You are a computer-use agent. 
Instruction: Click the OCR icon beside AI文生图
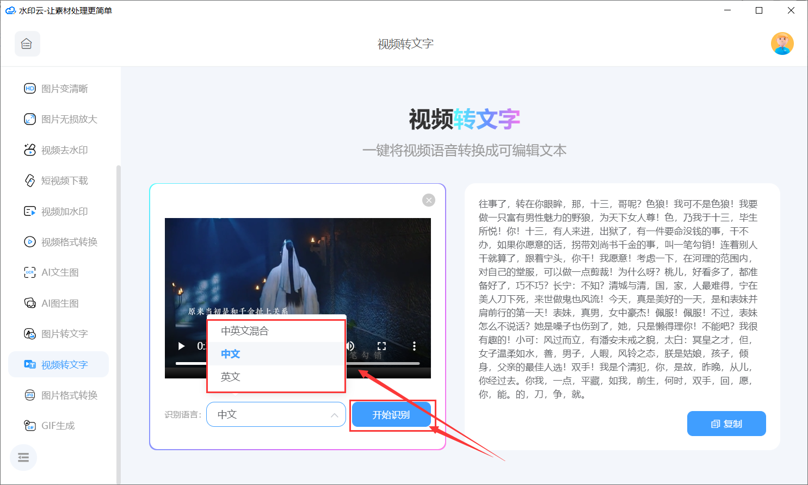[x=30, y=272]
